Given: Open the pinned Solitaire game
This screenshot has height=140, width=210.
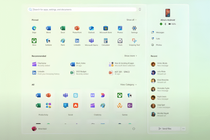Looking at the screenshot, I should click(48, 42).
